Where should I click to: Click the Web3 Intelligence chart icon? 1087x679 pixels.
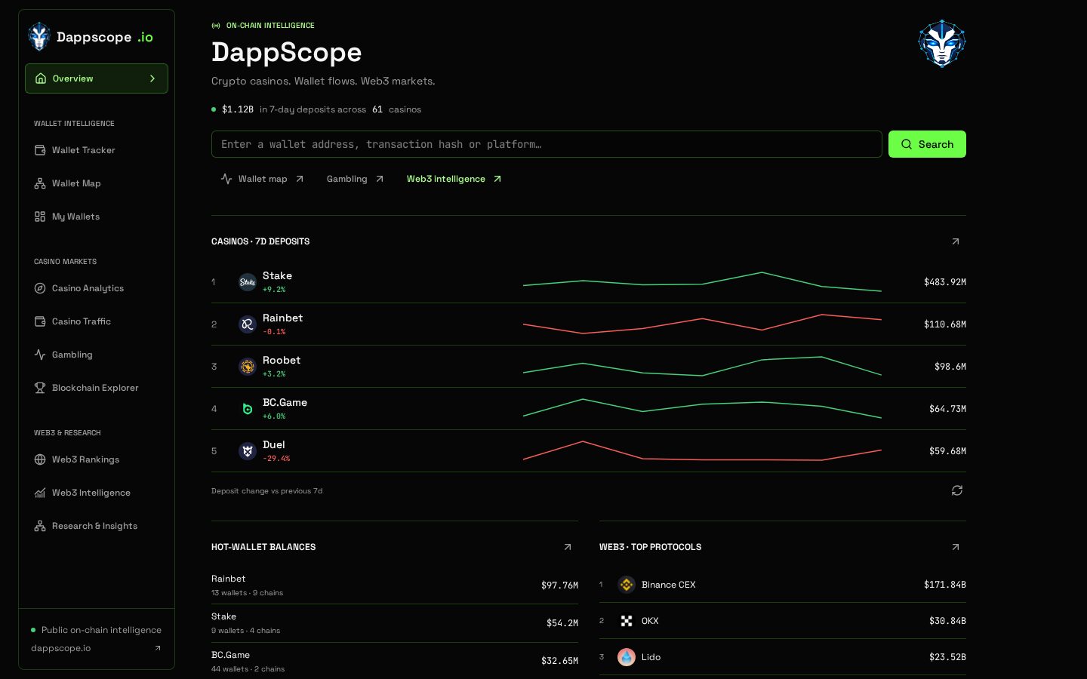click(x=40, y=493)
